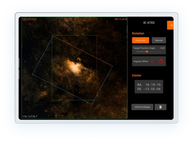Viewport: 193px width, 141px height.
Task: Switch rotation mode to Manual
Action: point(159,40)
